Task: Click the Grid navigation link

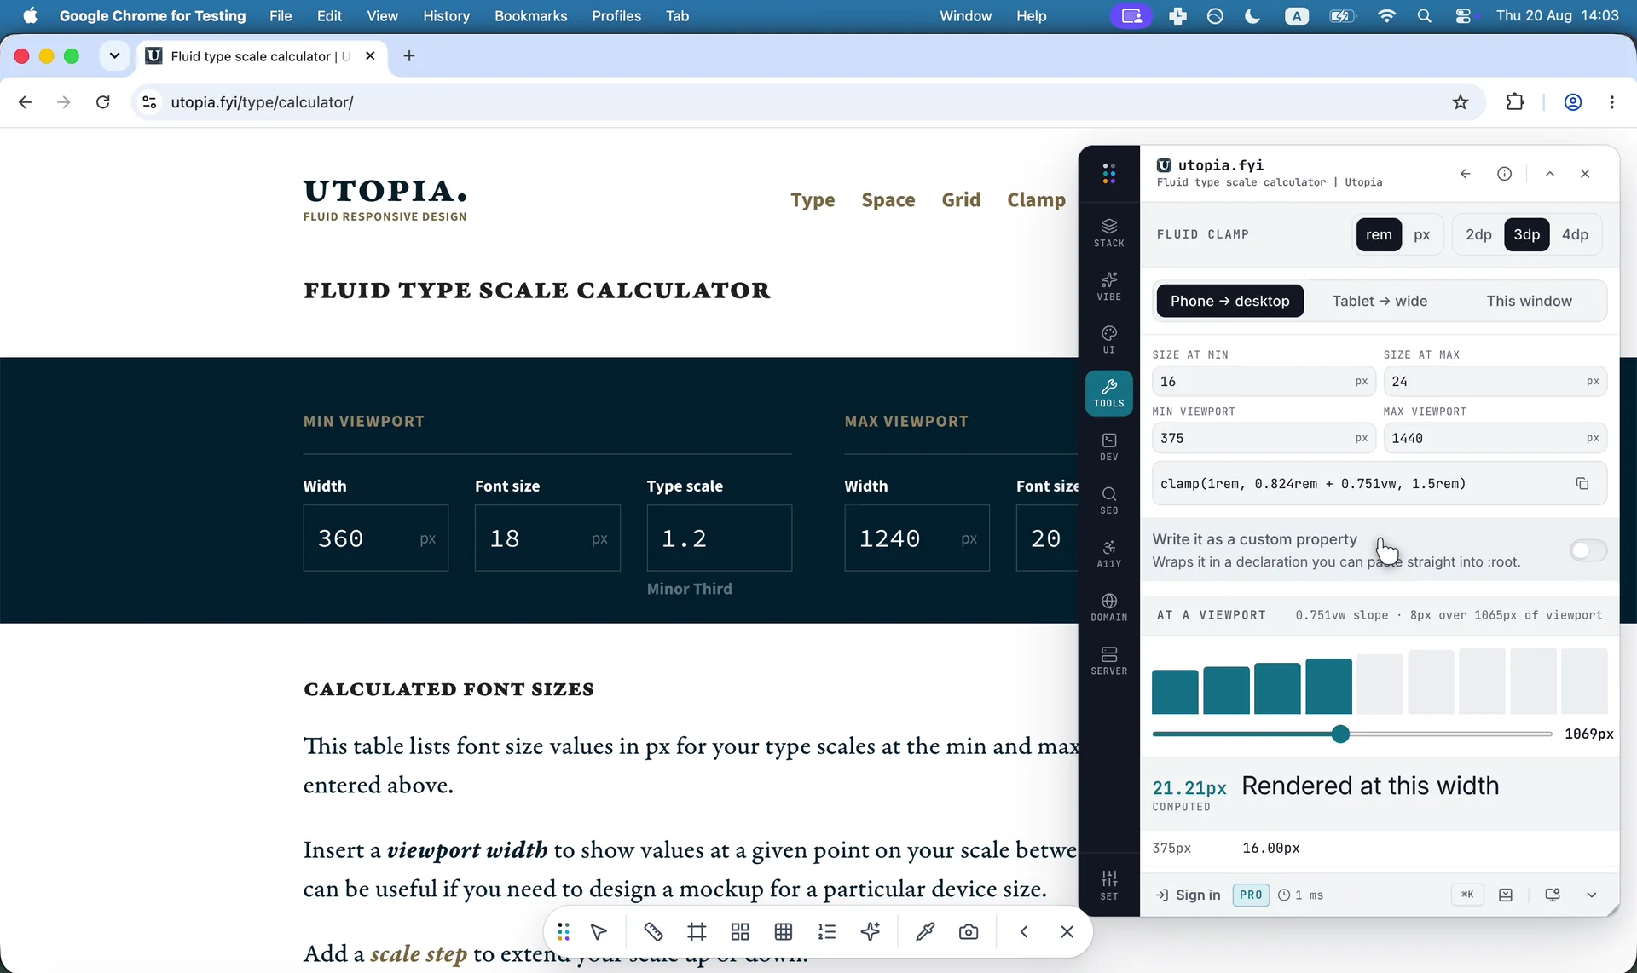Action: pyautogui.click(x=961, y=200)
